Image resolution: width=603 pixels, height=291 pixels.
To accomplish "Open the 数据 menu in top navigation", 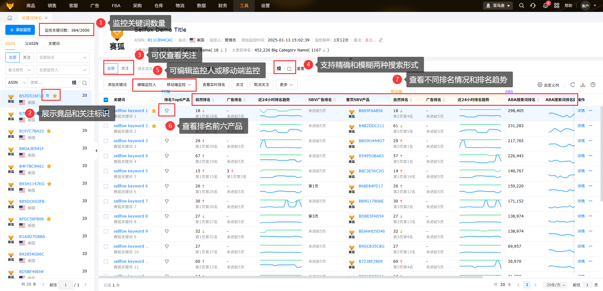I will 201,6.
